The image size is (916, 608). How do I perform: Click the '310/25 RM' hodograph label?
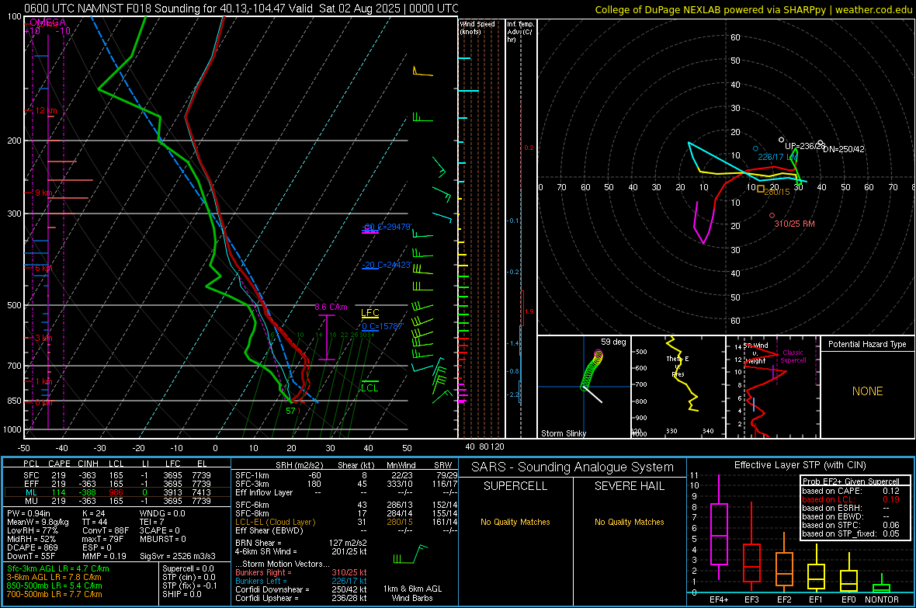click(x=794, y=224)
